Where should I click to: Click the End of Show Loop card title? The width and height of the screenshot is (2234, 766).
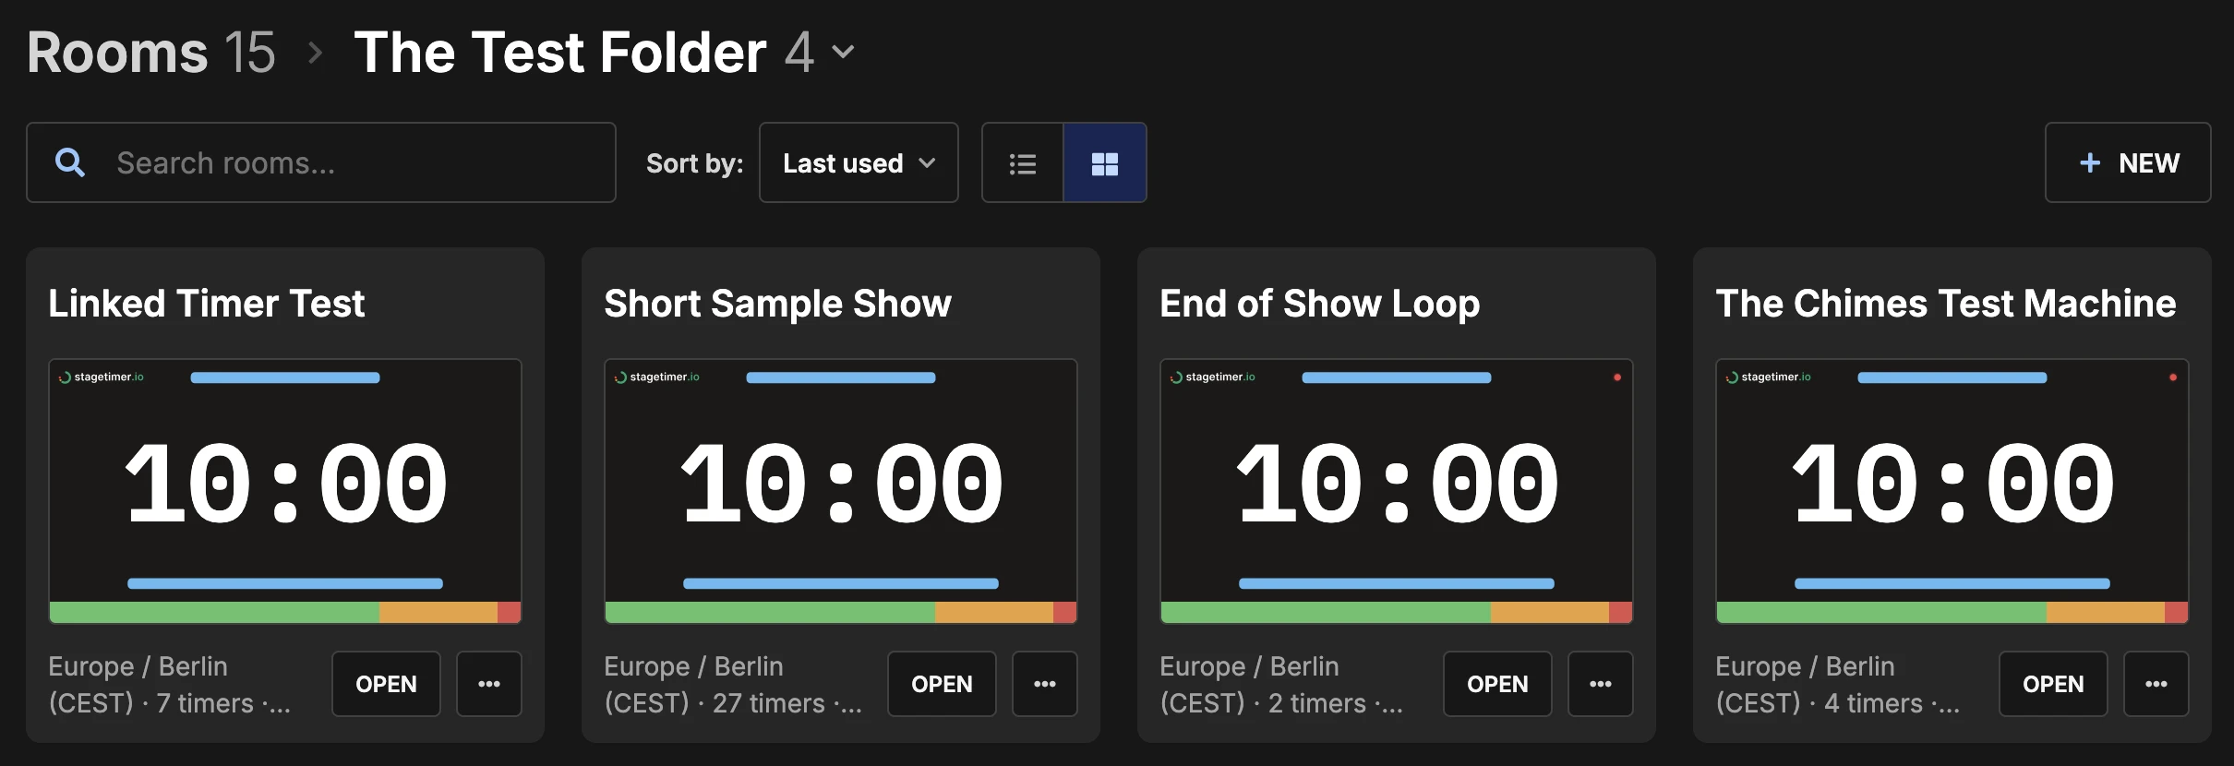(x=1320, y=304)
